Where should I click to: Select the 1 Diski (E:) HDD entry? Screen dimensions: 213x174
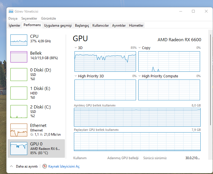[36, 93]
